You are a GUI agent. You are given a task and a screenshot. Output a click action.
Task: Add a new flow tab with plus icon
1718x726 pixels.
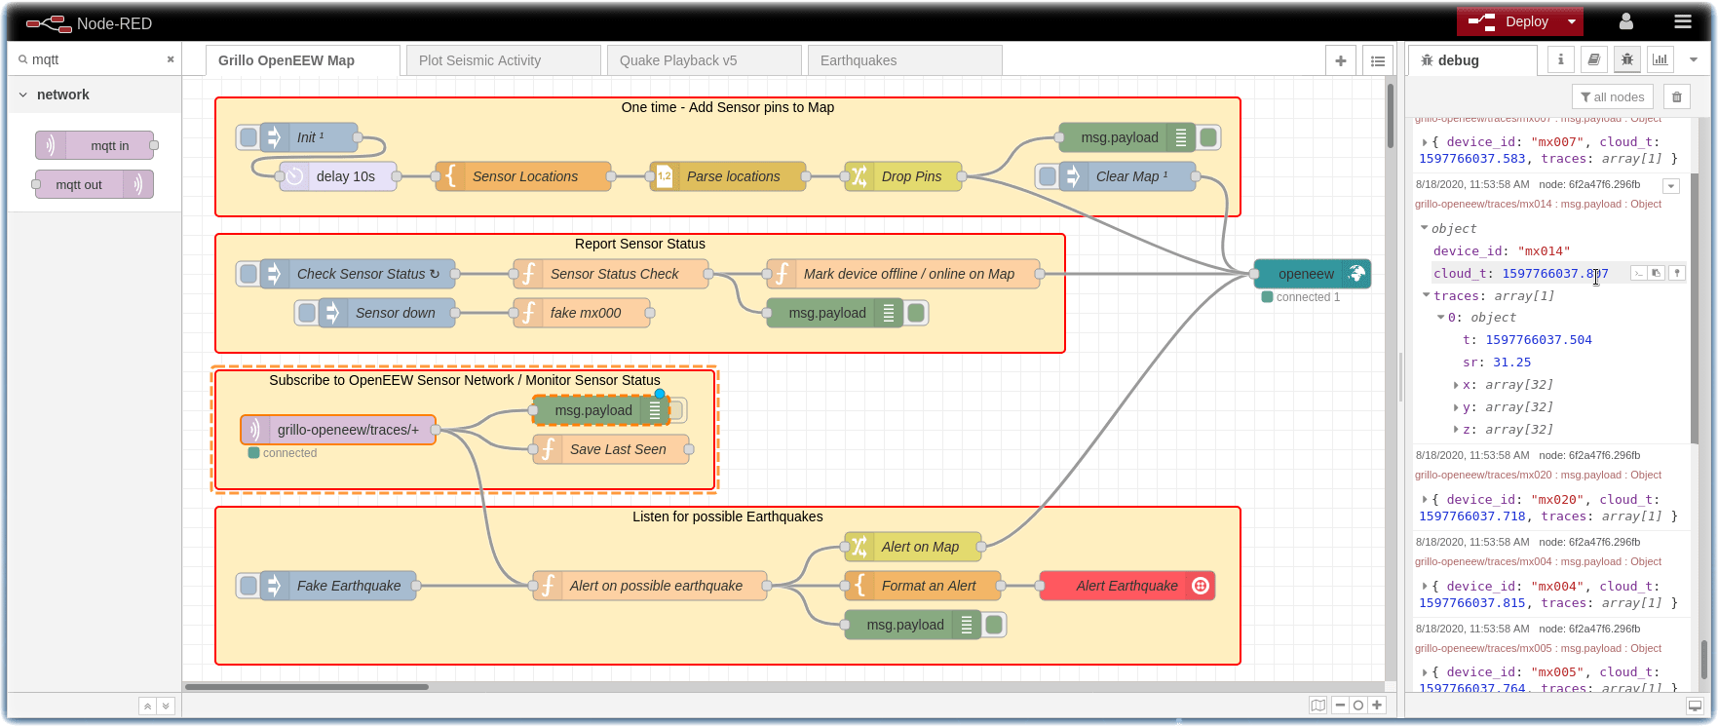(1341, 60)
